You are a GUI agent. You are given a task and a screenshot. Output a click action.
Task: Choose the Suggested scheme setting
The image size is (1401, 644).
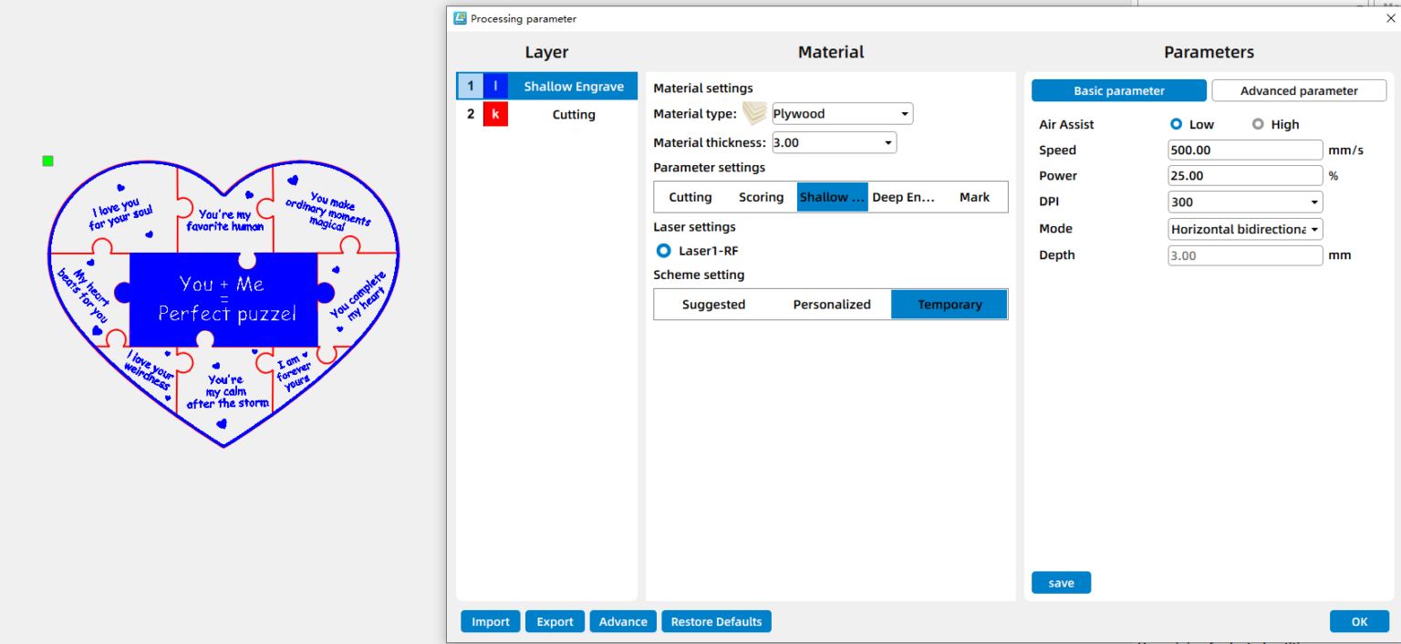coord(713,305)
